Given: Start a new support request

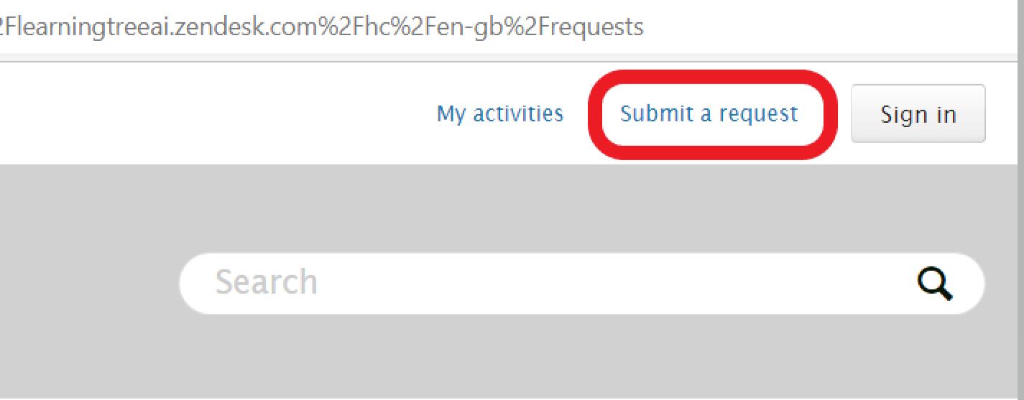Looking at the screenshot, I should [709, 114].
